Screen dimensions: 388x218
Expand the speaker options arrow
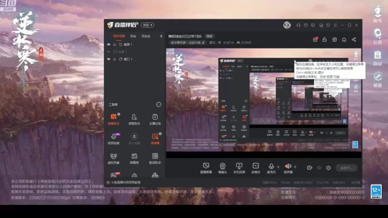pyautogui.click(x=295, y=167)
